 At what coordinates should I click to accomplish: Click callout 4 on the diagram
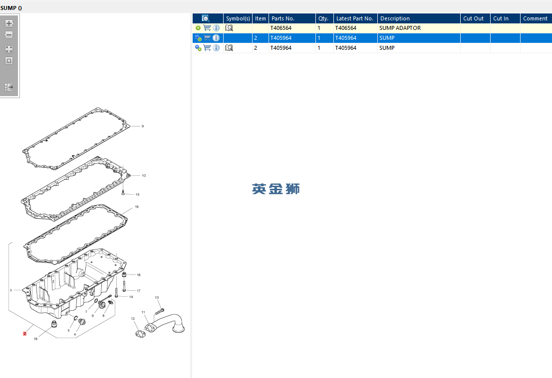tap(75, 335)
